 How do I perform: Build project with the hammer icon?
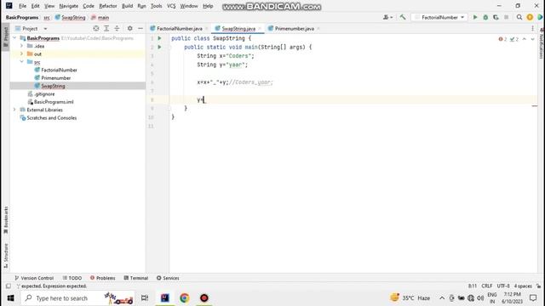pos(403,17)
